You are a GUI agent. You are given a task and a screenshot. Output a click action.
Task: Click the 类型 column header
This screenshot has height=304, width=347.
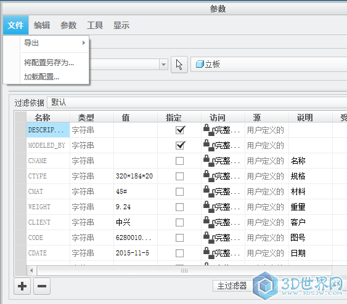(92, 118)
